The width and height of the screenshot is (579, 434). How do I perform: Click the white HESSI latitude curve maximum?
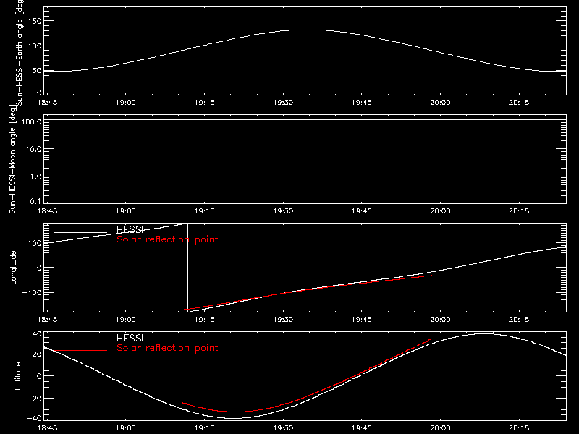point(483,334)
